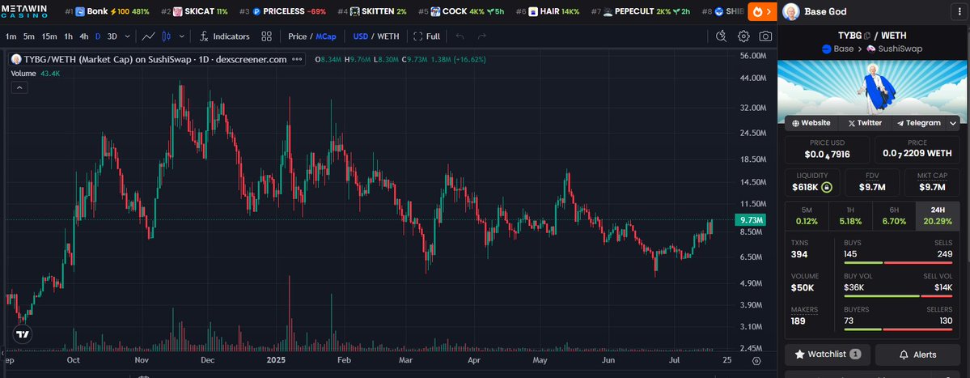Show chart values in WETH

click(388, 36)
